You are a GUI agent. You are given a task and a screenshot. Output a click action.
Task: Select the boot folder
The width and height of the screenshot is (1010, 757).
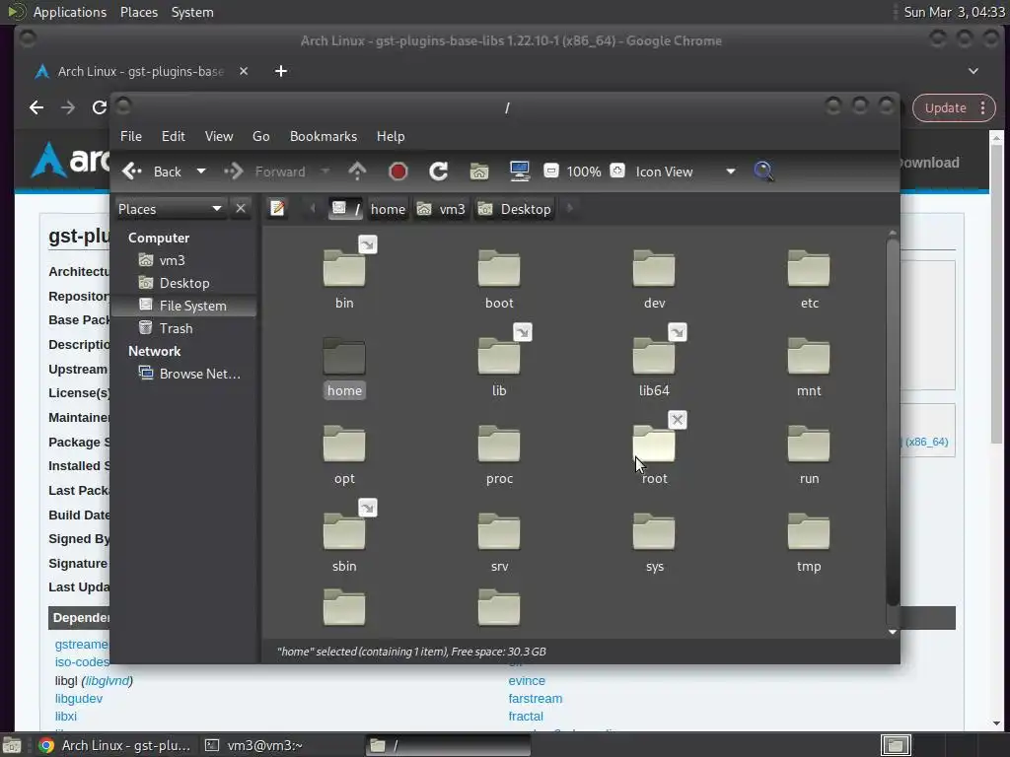(498, 268)
